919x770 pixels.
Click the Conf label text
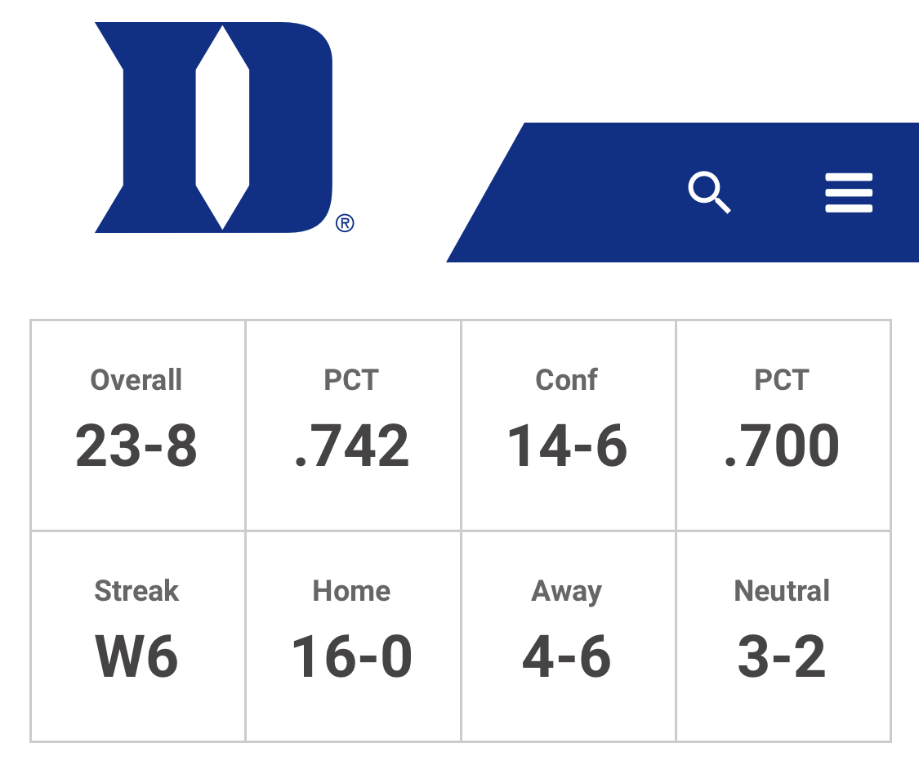[x=566, y=379]
